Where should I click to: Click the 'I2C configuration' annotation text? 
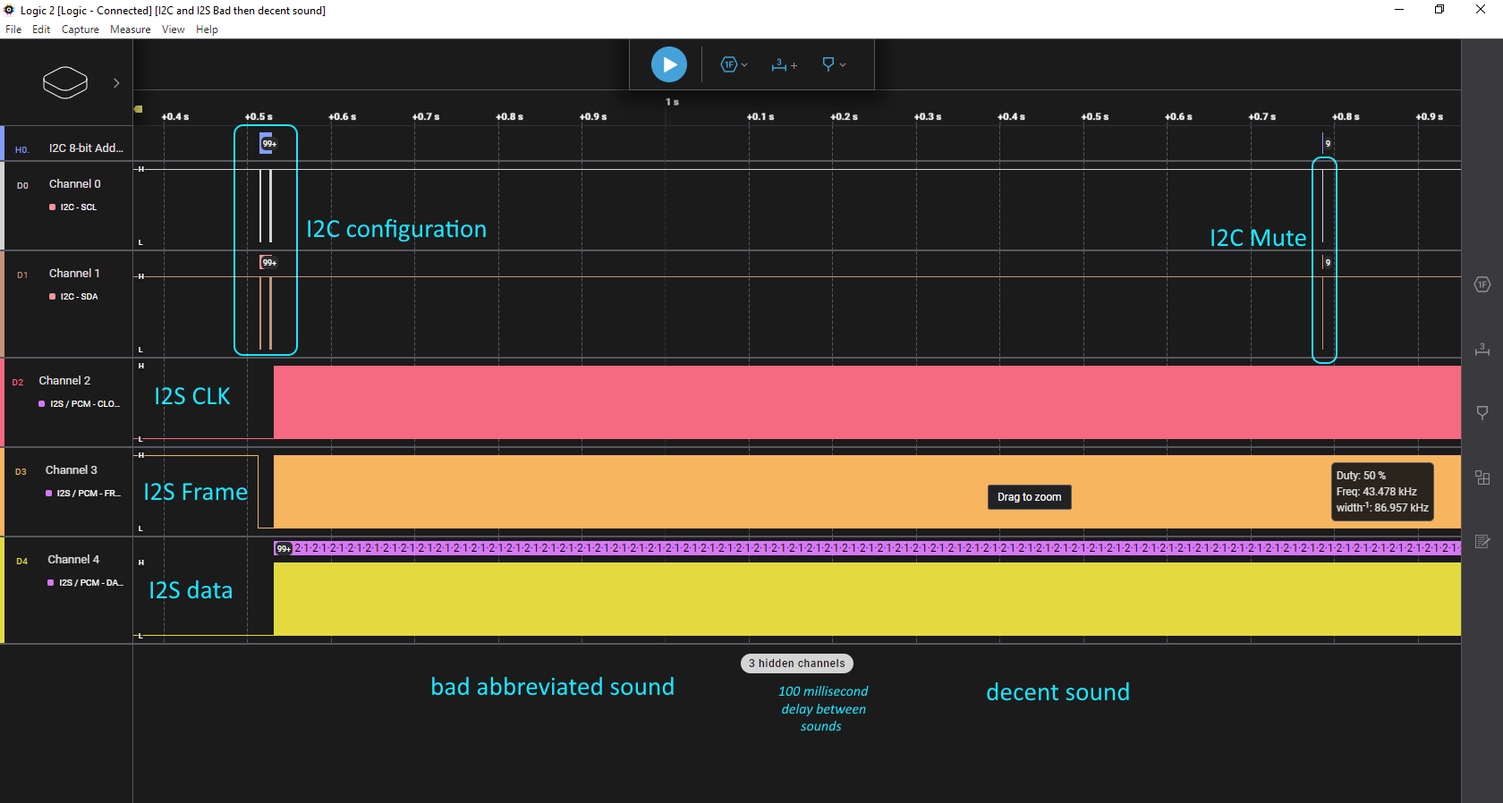tap(396, 229)
